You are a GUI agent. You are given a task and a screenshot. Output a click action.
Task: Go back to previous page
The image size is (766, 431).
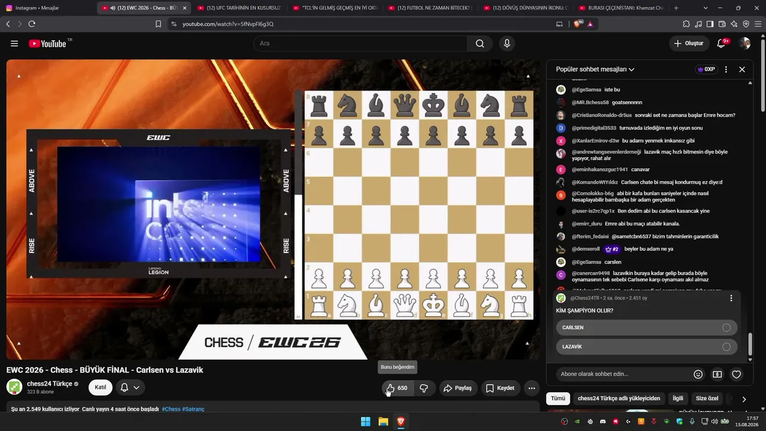8,24
